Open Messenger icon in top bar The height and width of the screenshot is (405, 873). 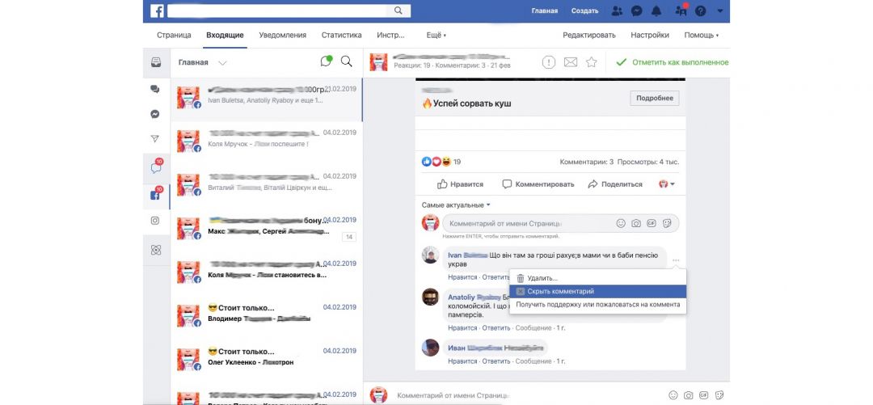point(637,11)
